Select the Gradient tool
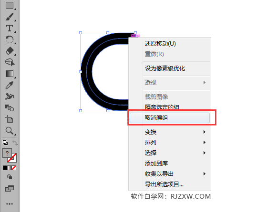This screenshot has height=212, width=267. [10, 74]
